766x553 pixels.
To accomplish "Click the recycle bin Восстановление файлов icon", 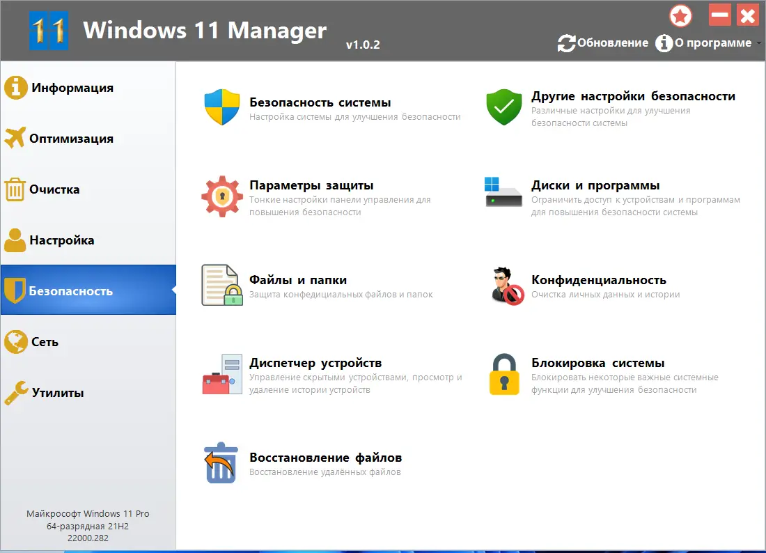I will (221, 463).
